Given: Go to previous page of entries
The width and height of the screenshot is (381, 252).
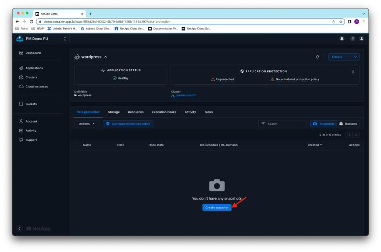Looking at the screenshot, I should (x=349, y=135).
